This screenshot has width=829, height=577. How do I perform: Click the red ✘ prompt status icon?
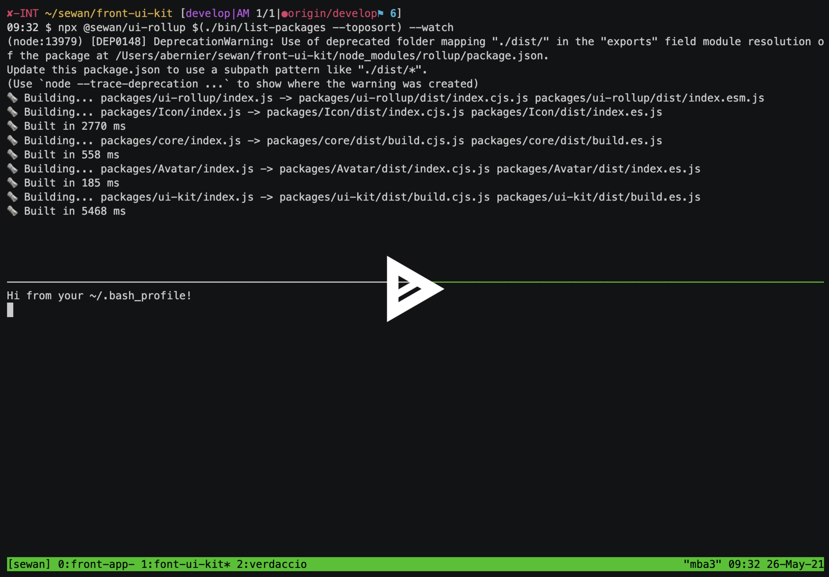point(10,14)
